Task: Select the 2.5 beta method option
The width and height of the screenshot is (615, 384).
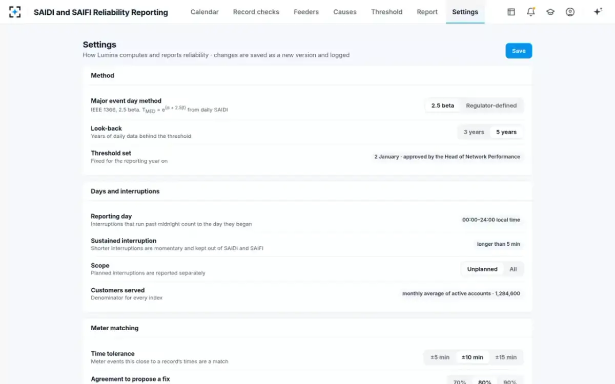Action: point(442,105)
